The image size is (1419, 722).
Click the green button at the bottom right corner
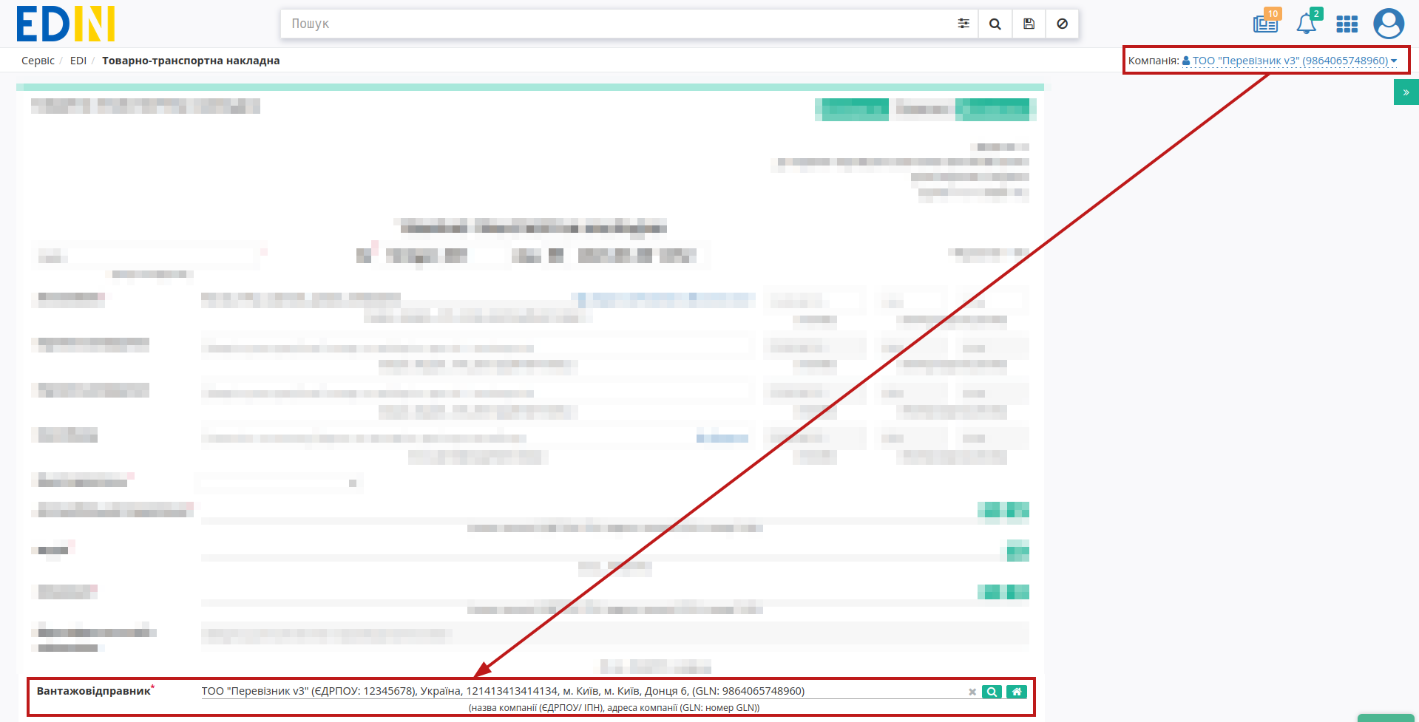[x=1386, y=718]
